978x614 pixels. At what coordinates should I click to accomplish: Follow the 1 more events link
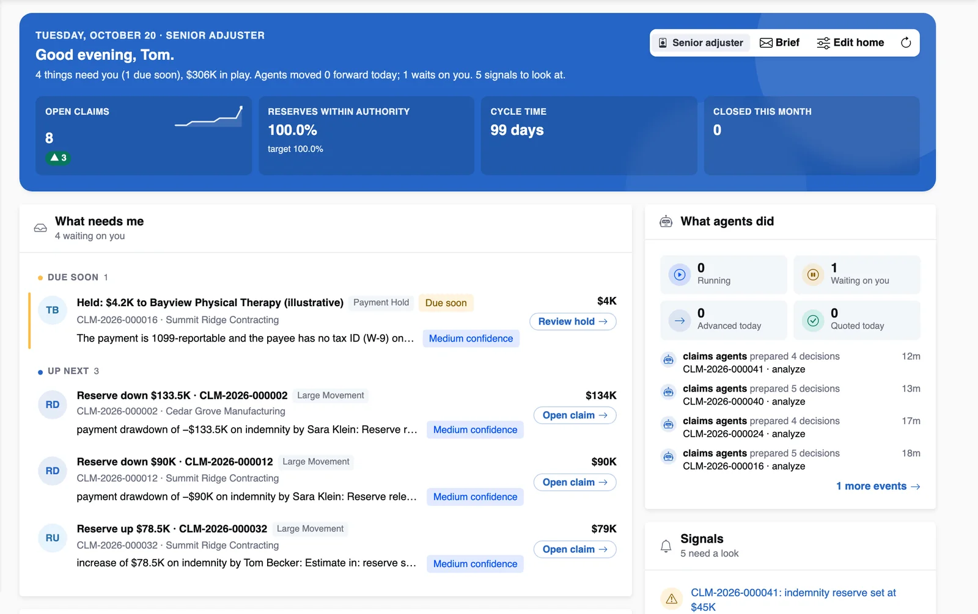click(878, 486)
